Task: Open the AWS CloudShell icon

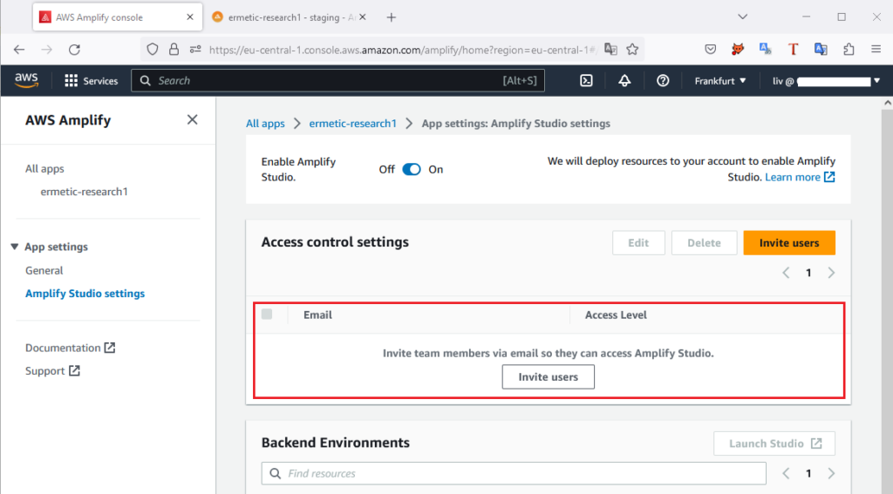Action: [x=586, y=81]
